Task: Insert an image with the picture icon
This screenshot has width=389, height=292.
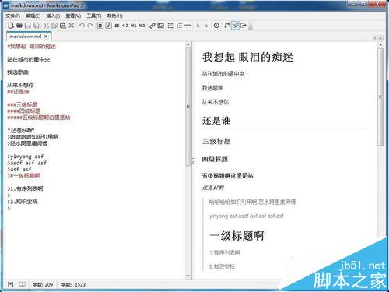Action: pos(161,26)
